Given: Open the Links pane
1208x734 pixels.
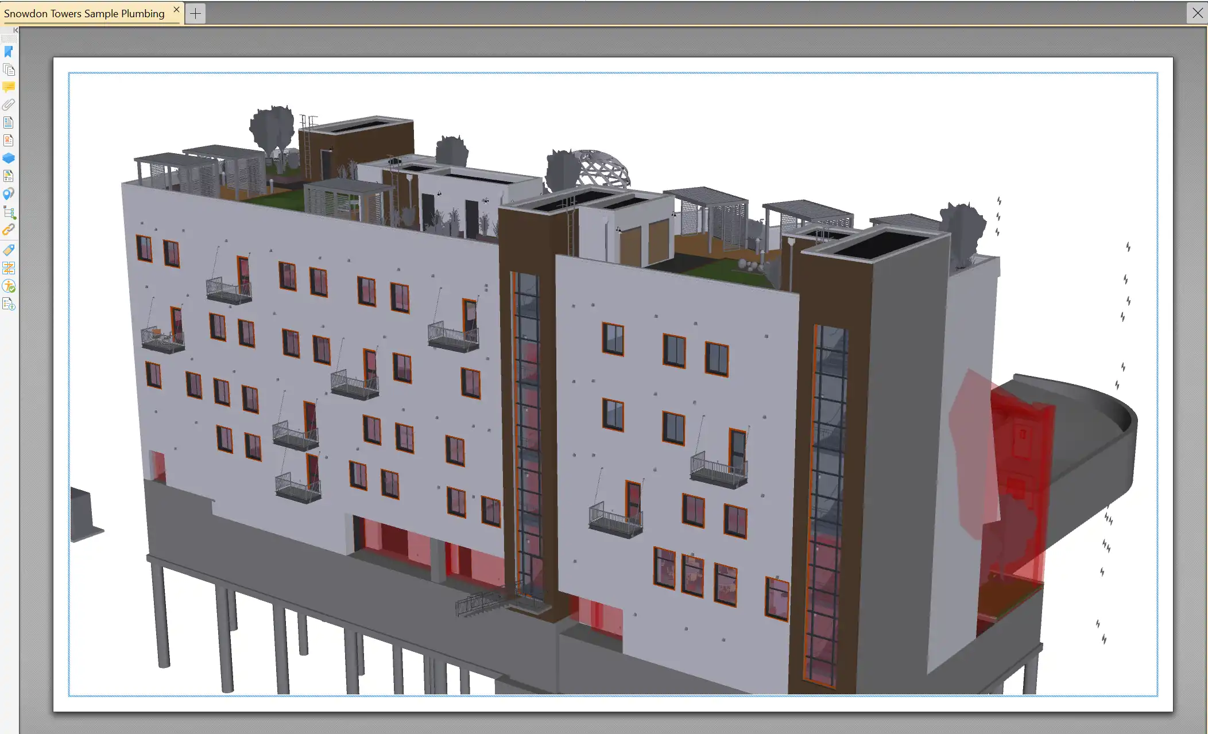Looking at the screenshot, I should point(9,230).
